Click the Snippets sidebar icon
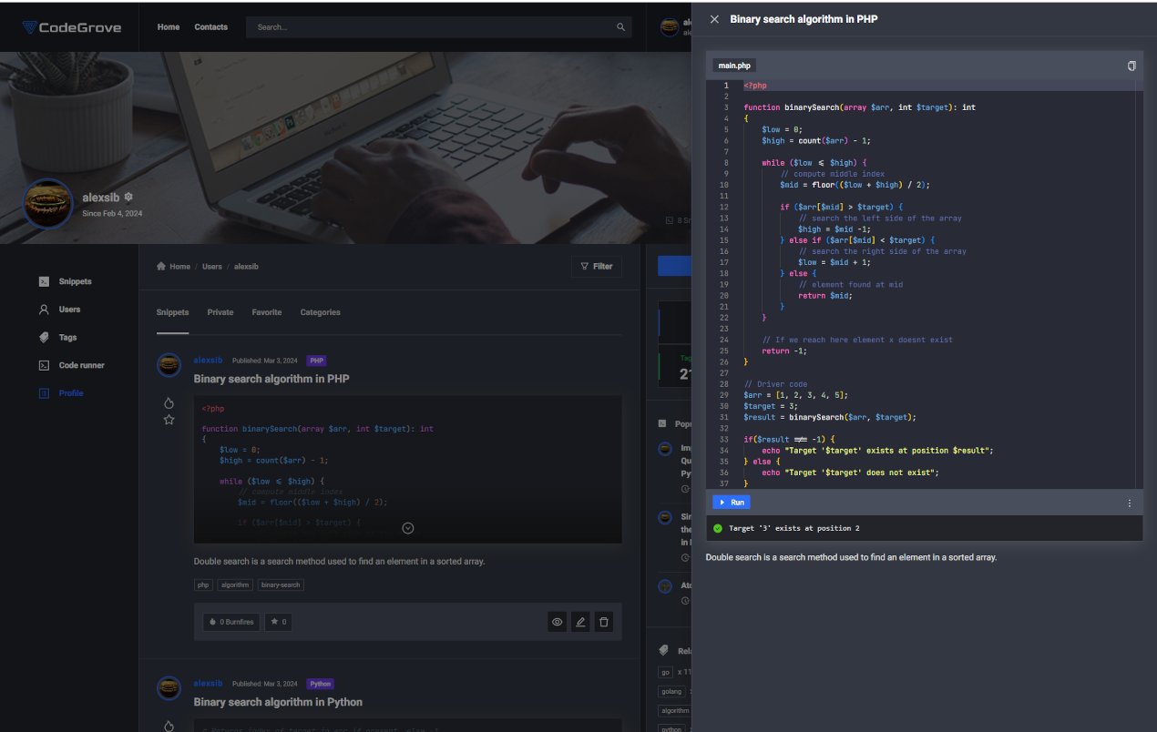Image resolution: width=1157 pixels, height=732 pixels. [x=44, y=282]
